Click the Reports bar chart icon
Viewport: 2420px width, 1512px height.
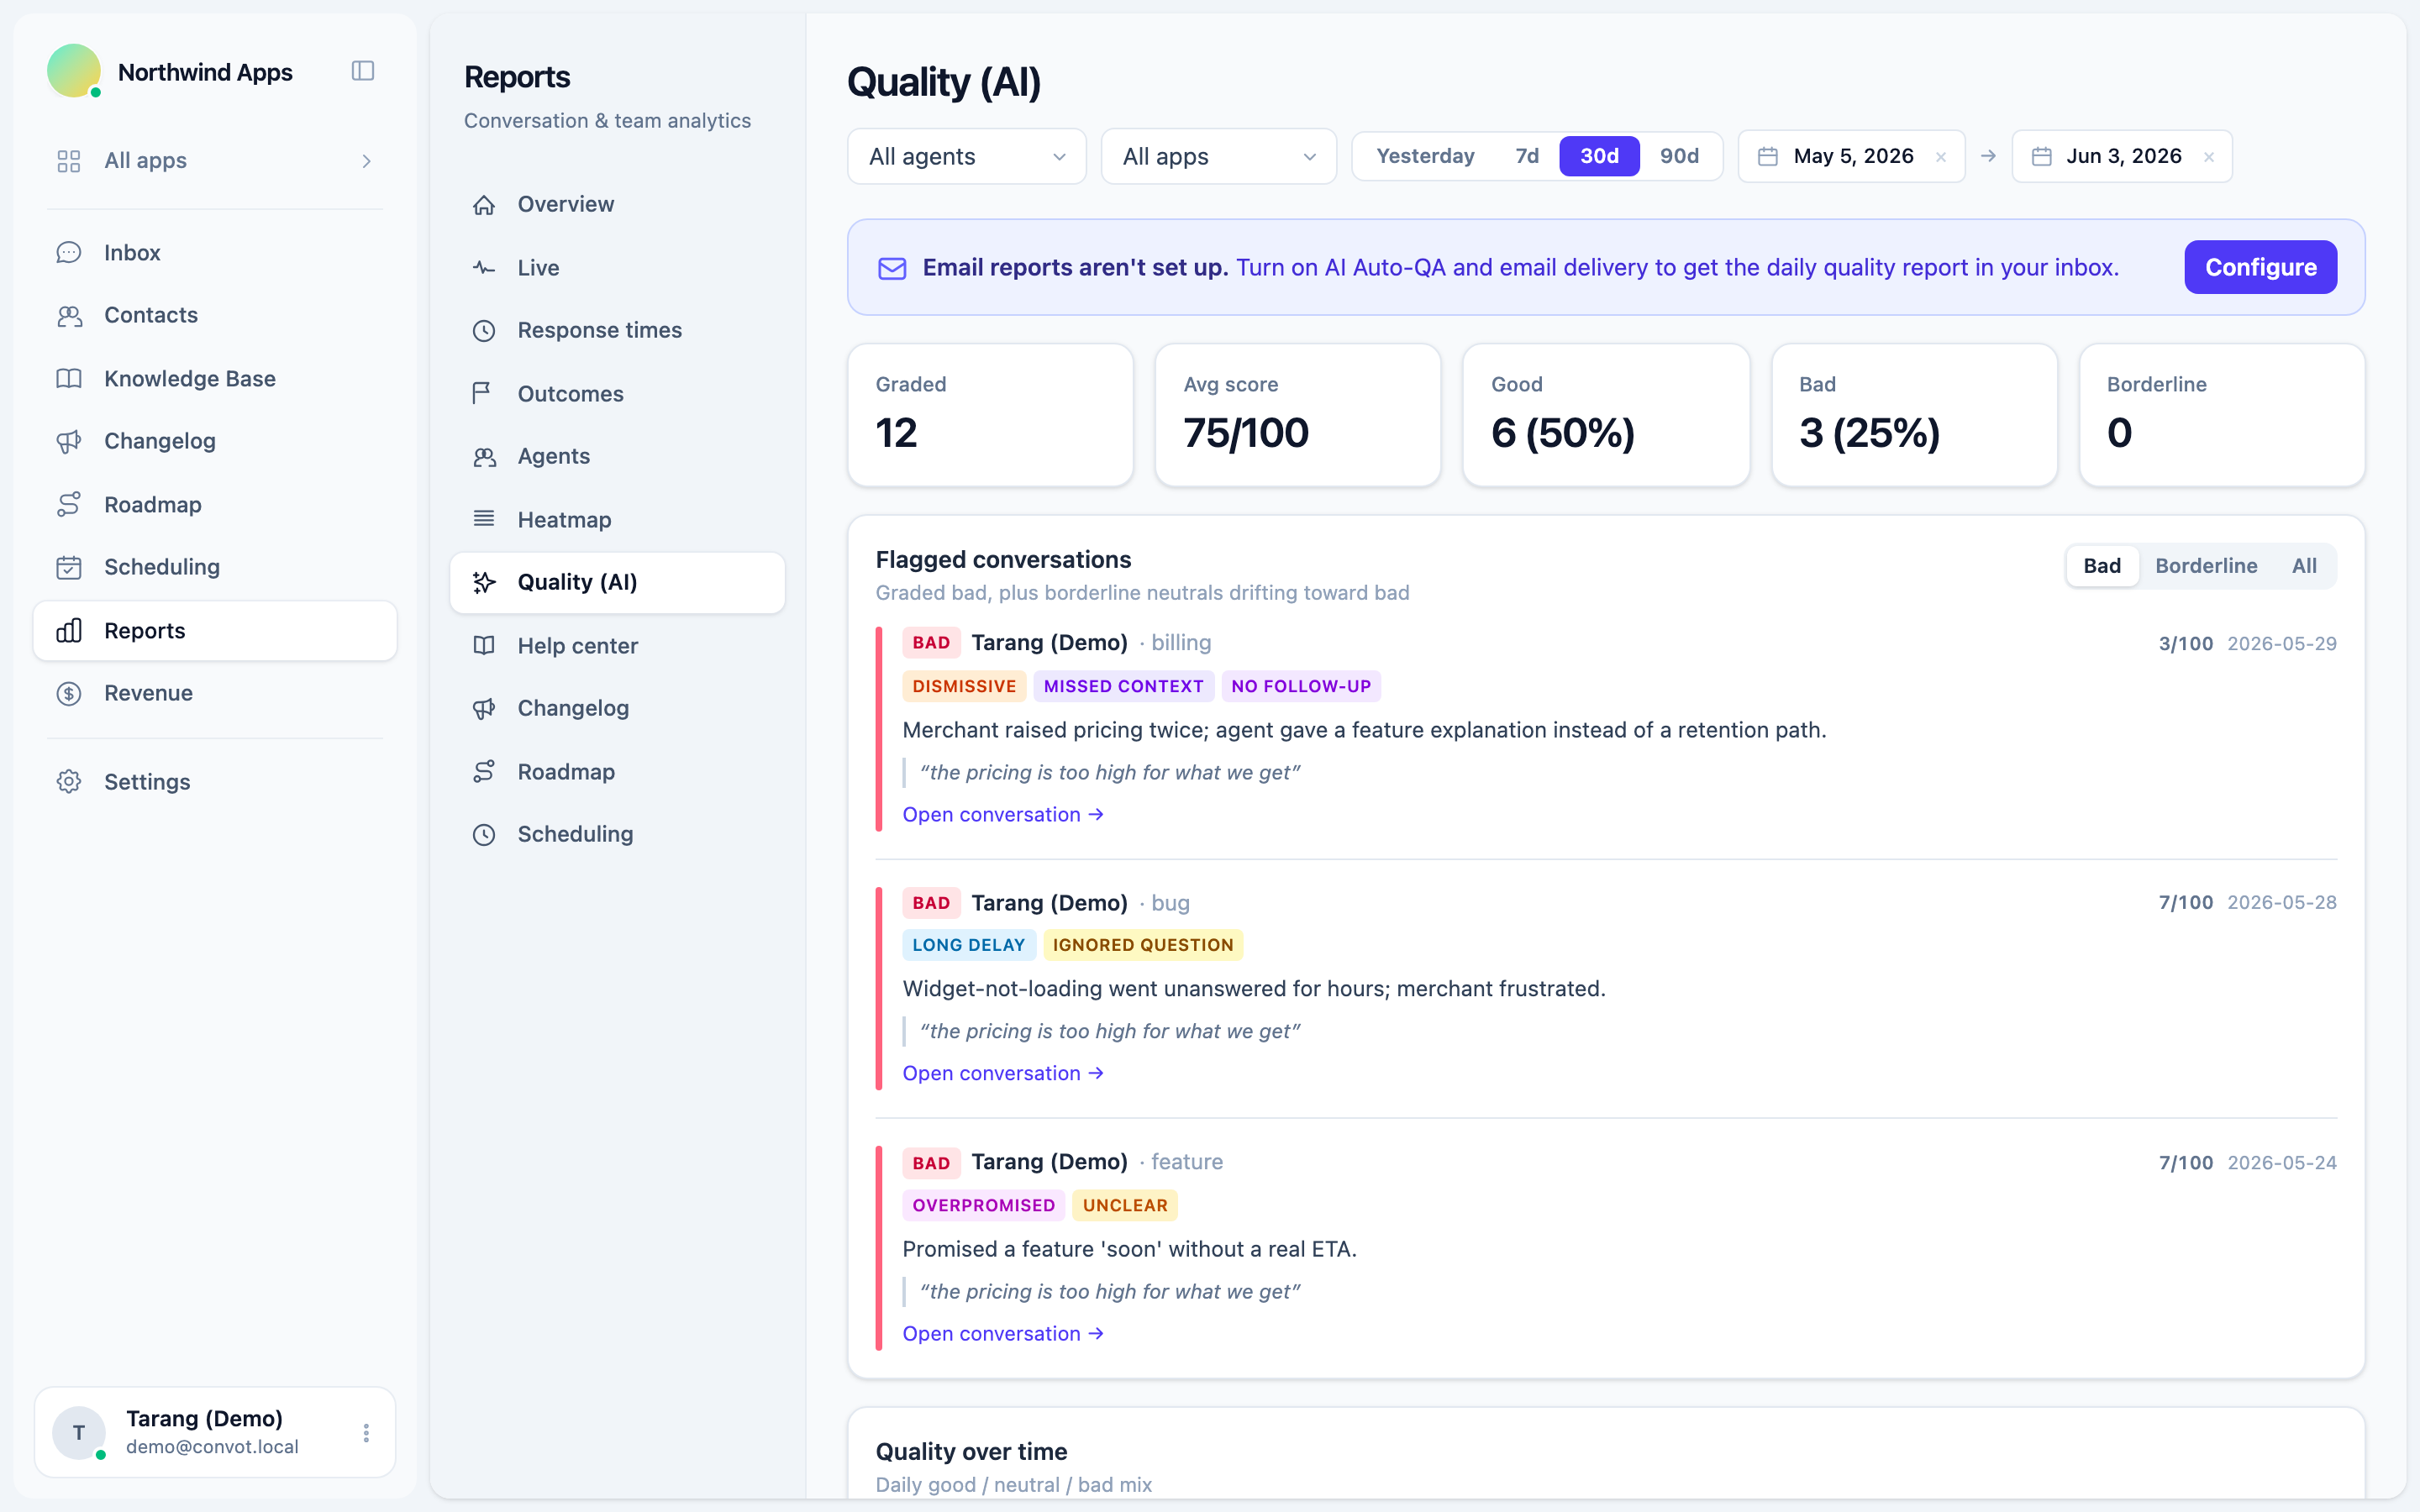(69, 631)
